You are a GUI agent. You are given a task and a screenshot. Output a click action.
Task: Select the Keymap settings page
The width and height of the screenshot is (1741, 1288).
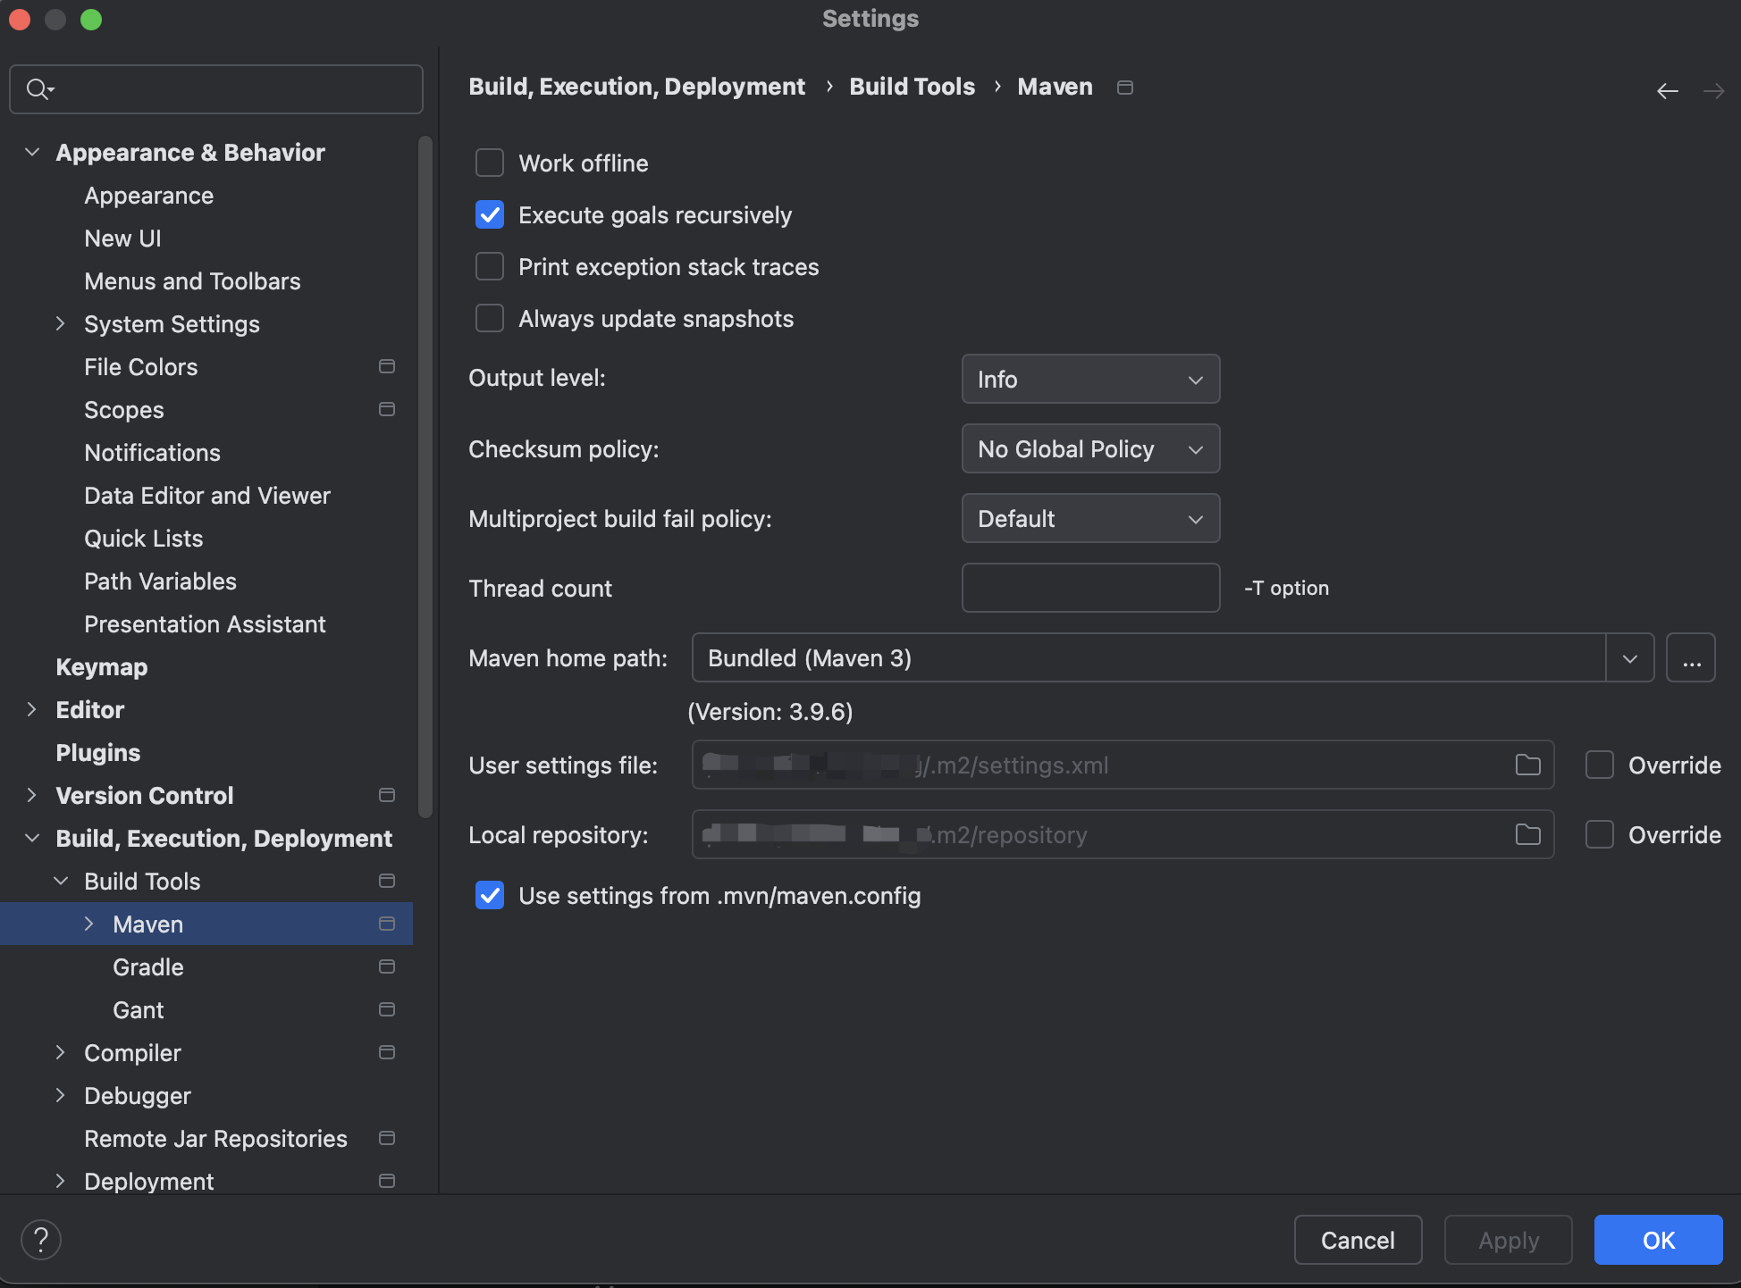[x=102, y=667]
